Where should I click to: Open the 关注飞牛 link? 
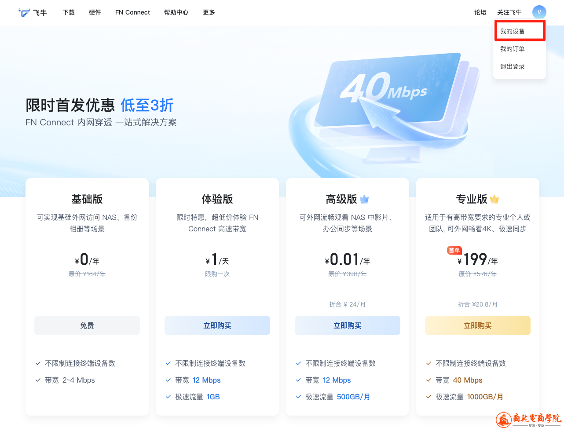coord(509,12)
